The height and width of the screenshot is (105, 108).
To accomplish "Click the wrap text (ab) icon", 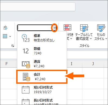I will click(x=5, y=28).
